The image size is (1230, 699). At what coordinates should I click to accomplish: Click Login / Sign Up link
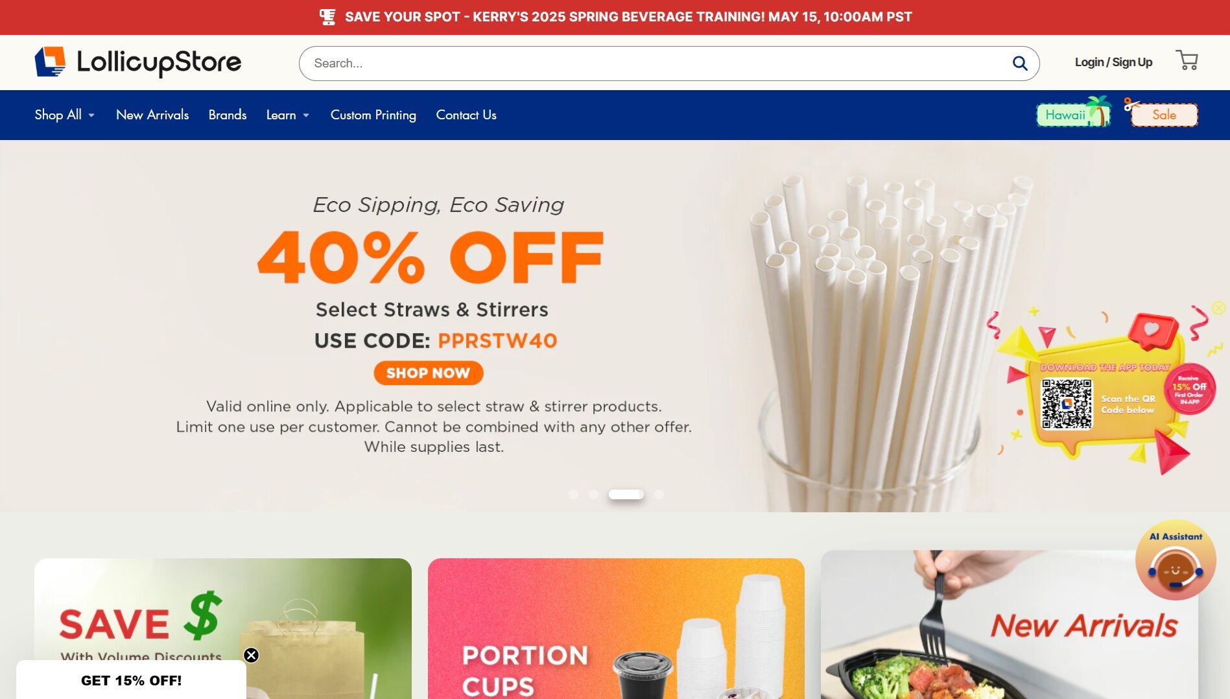click(x=1113, y=62)
